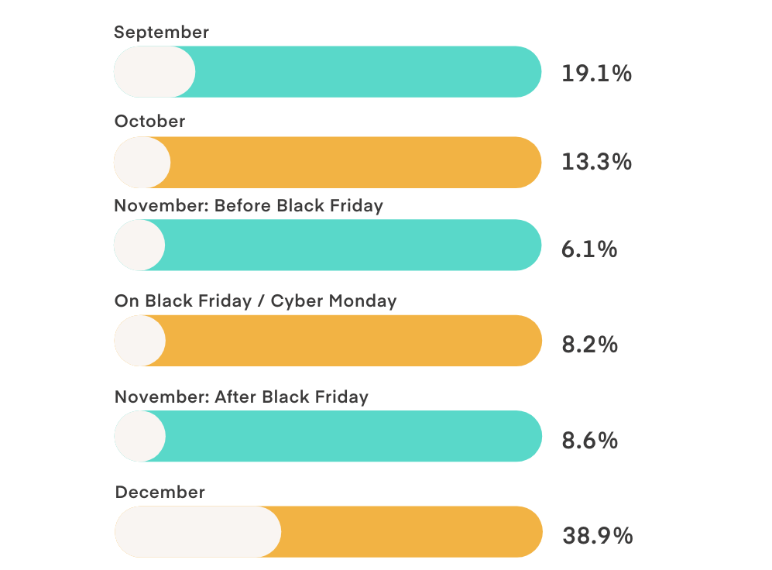Image resolution: width=772 pixels, height=570 pixels.
Task: Click the December bar label
Action: (160, 493)
